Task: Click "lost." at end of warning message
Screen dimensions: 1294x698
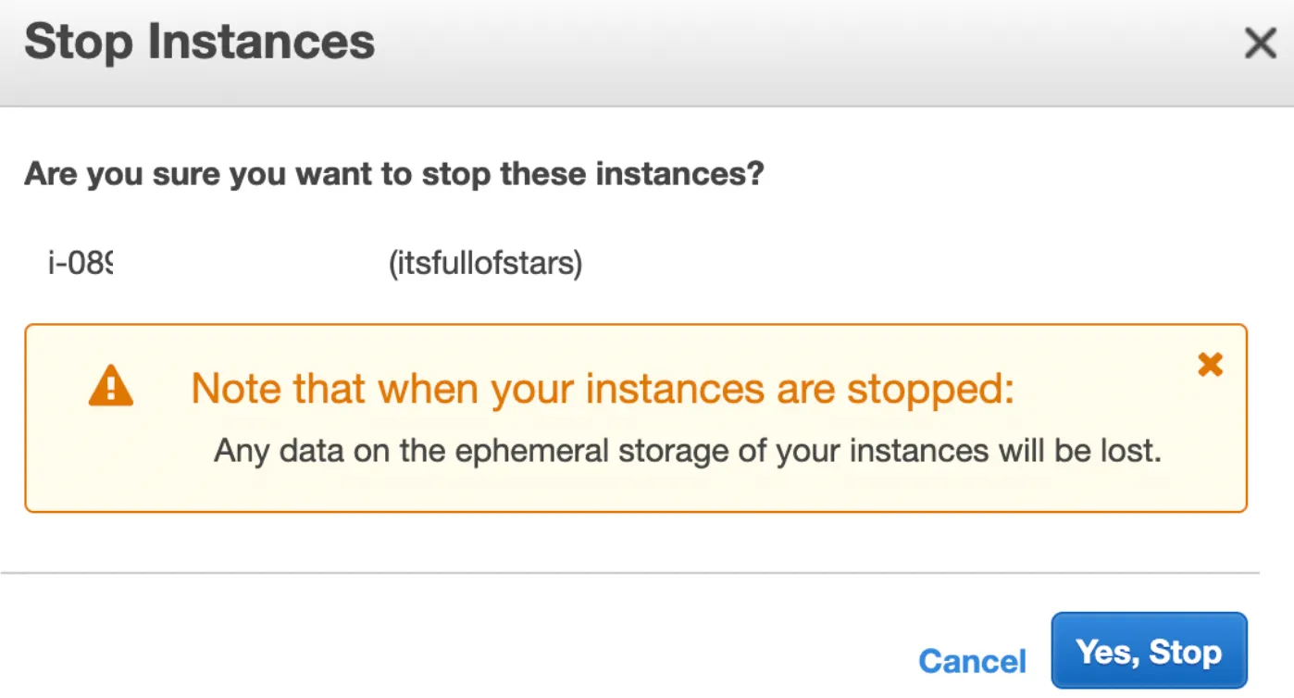Action: 1131,452
